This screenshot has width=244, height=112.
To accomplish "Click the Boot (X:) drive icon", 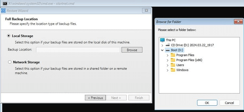I will (x=168, y=50).
